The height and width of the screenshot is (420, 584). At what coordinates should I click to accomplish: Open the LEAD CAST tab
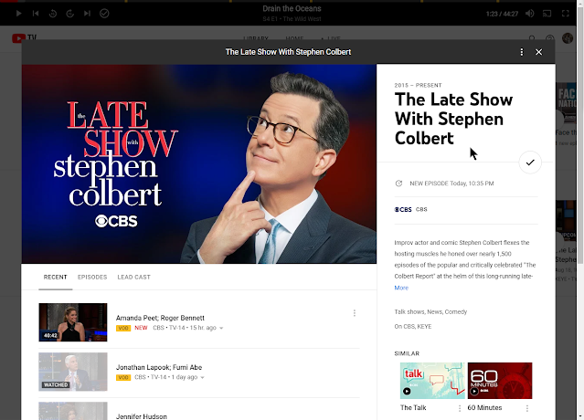[x=134, y=278]
